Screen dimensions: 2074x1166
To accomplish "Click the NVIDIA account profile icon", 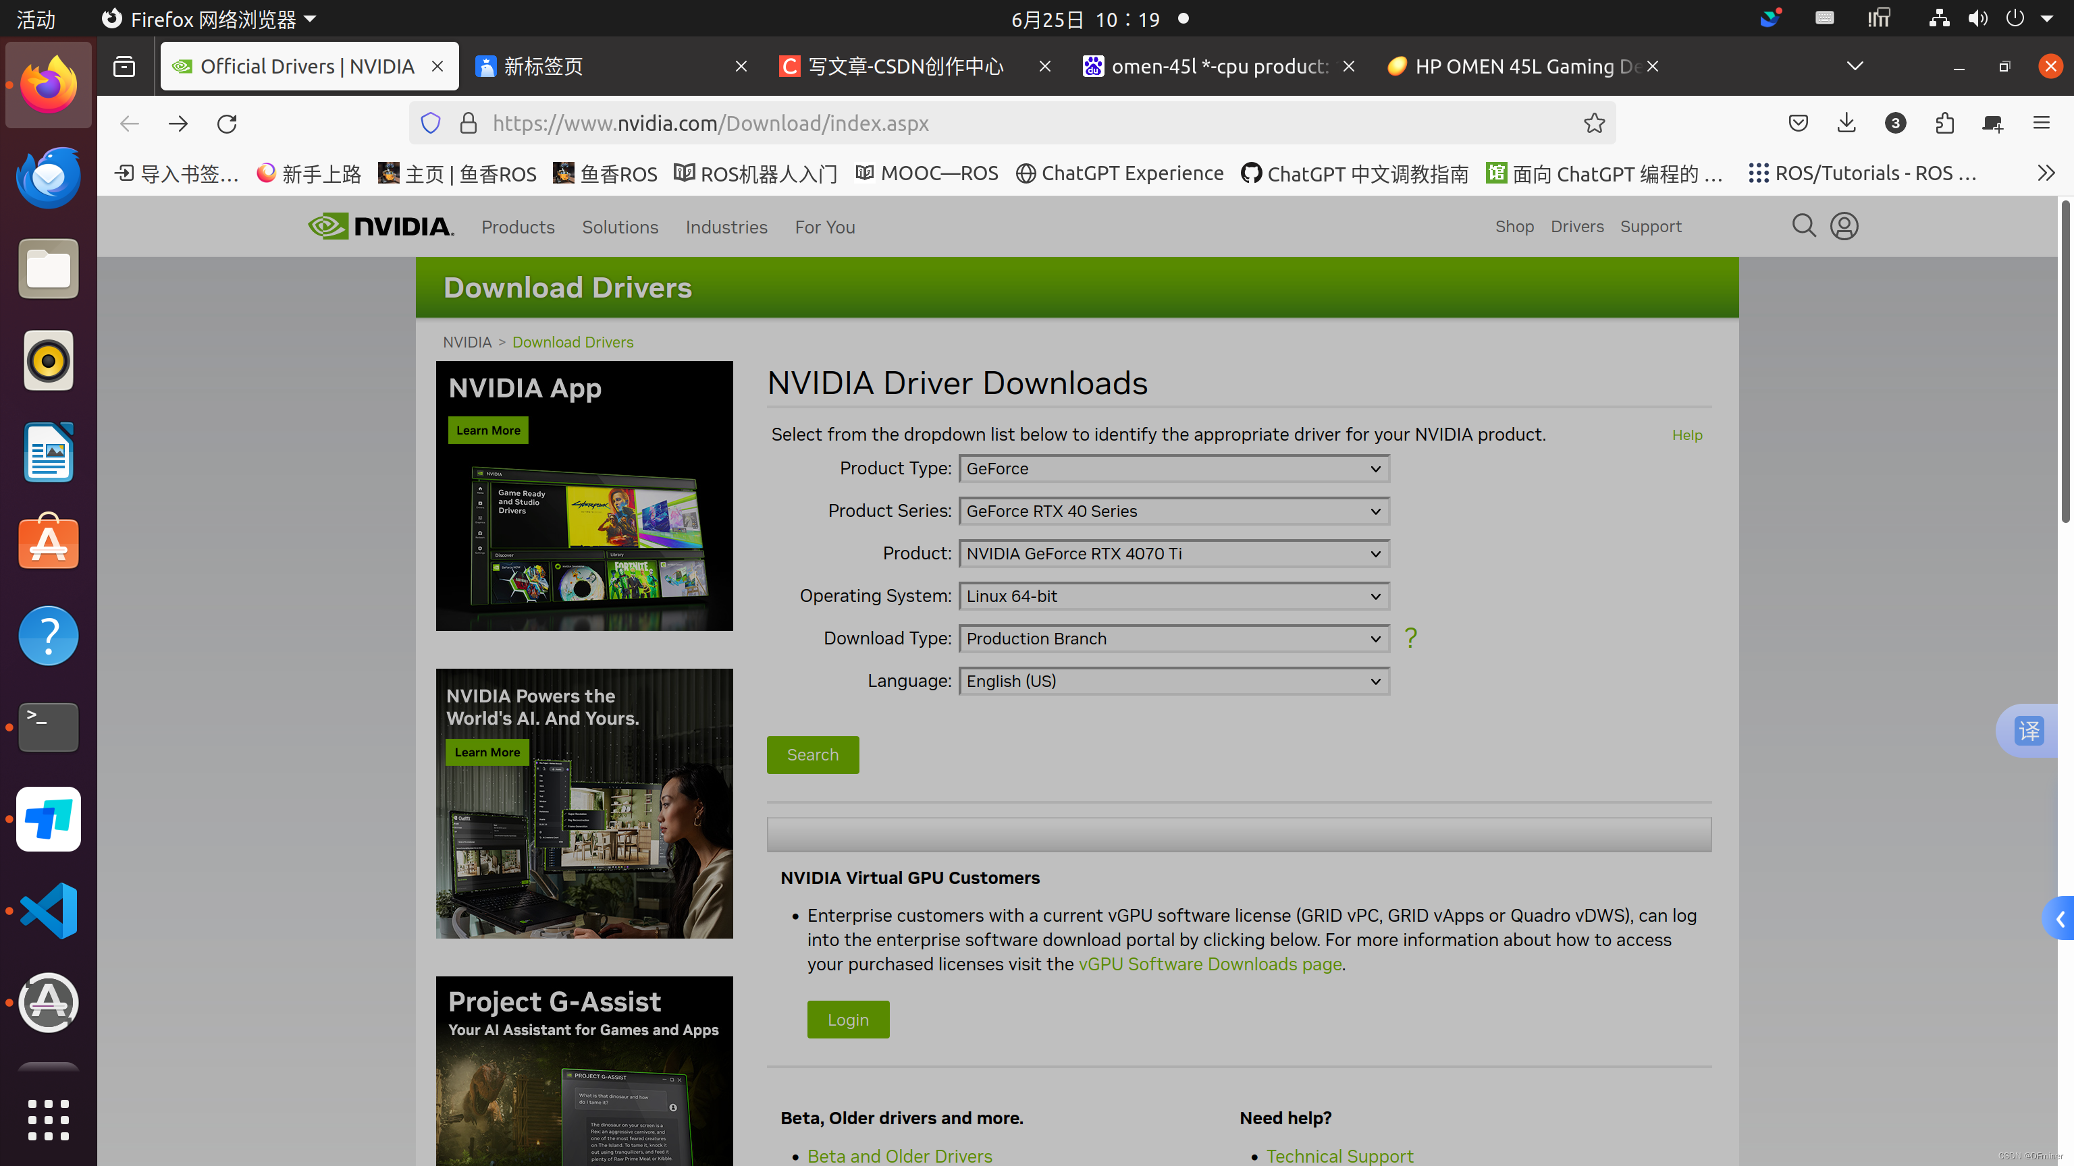I will [1844, 226].
